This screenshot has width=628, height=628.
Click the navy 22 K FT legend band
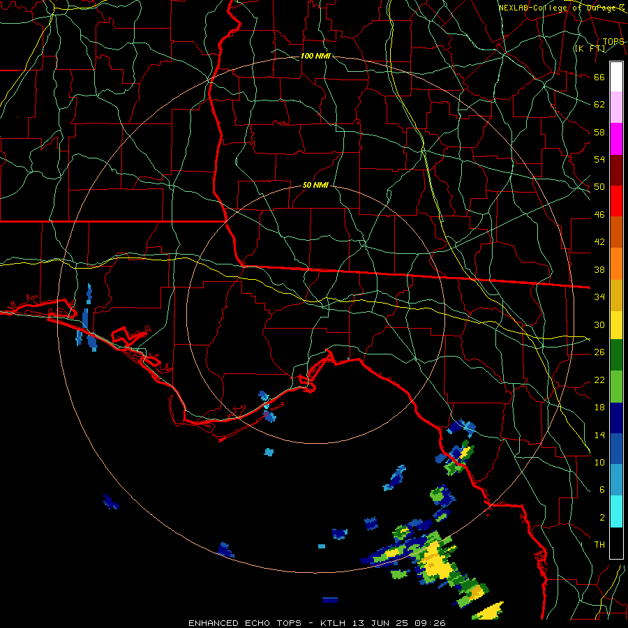point(616,418)
